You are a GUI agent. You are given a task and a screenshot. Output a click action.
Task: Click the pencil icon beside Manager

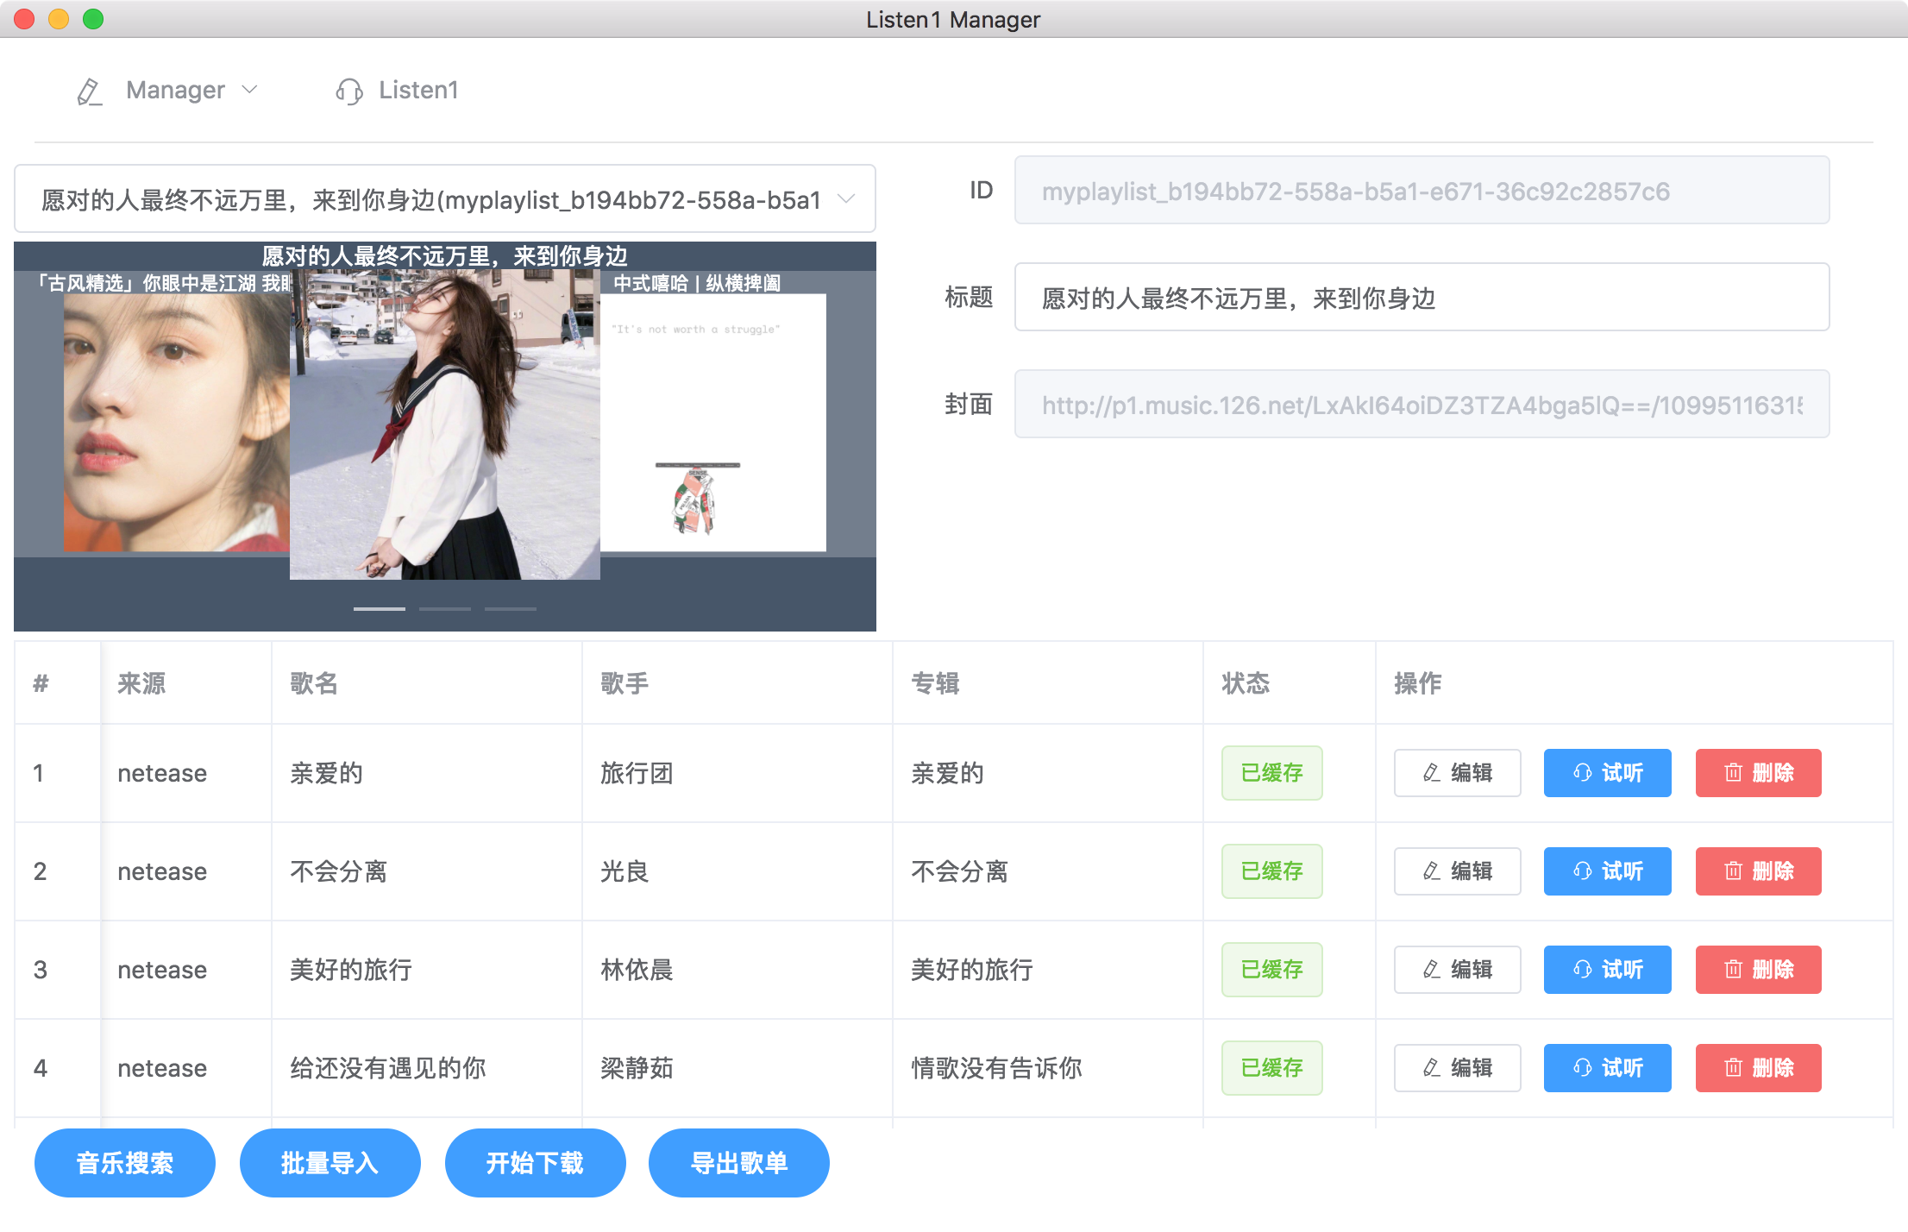pyautogui.click(x=90, y=91)
